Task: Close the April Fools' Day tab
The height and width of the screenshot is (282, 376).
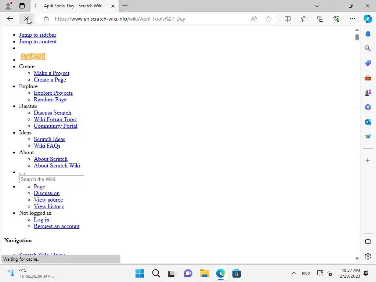Action: pos(113,6)
